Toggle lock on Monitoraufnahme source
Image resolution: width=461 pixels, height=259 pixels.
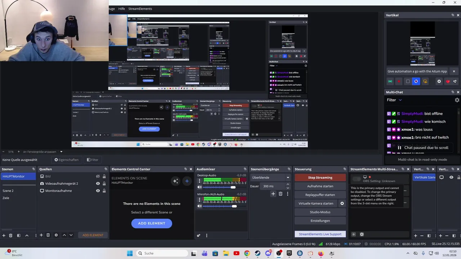point(104,191)
